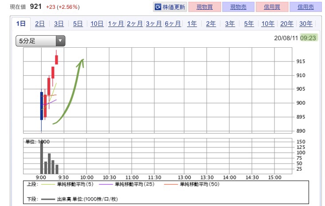Click the 900 price axis label
The image size is (325, 206).
coord(301,103)
